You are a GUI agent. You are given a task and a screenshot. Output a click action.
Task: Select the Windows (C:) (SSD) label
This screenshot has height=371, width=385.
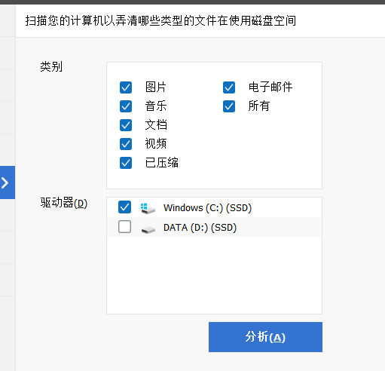coord(207,208)
